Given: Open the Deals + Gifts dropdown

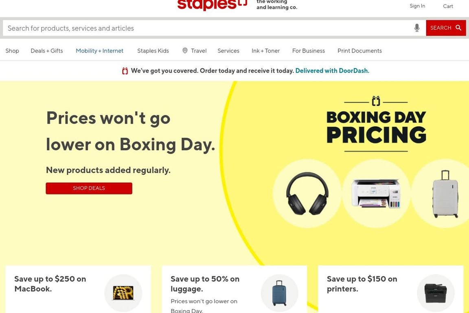Looking at the screenshot, I should point(46,51).
